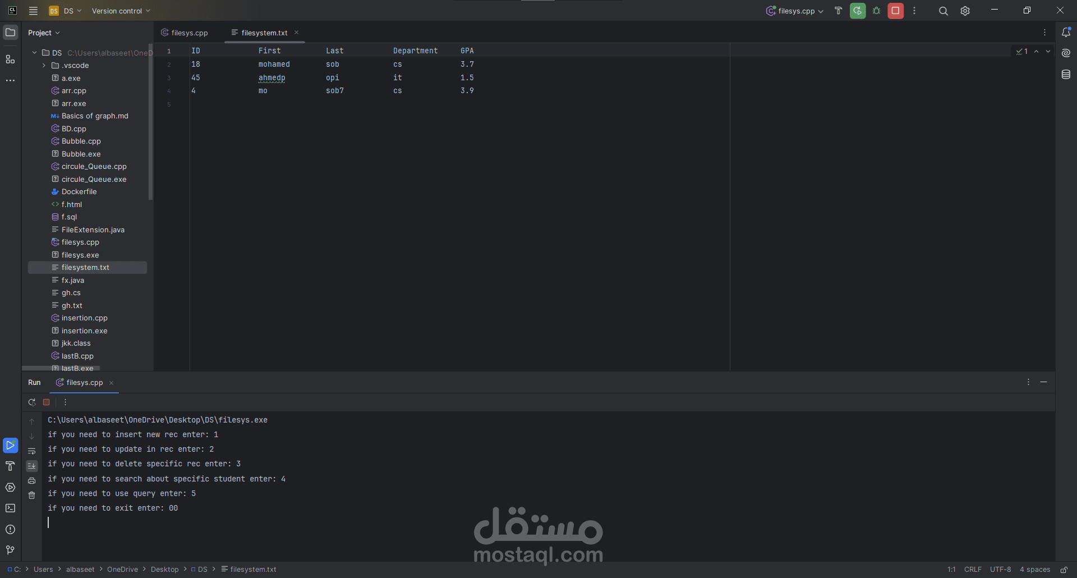1077x578 pixels.
Task: Expand the DS project selector dropdown
Action: 66,11
